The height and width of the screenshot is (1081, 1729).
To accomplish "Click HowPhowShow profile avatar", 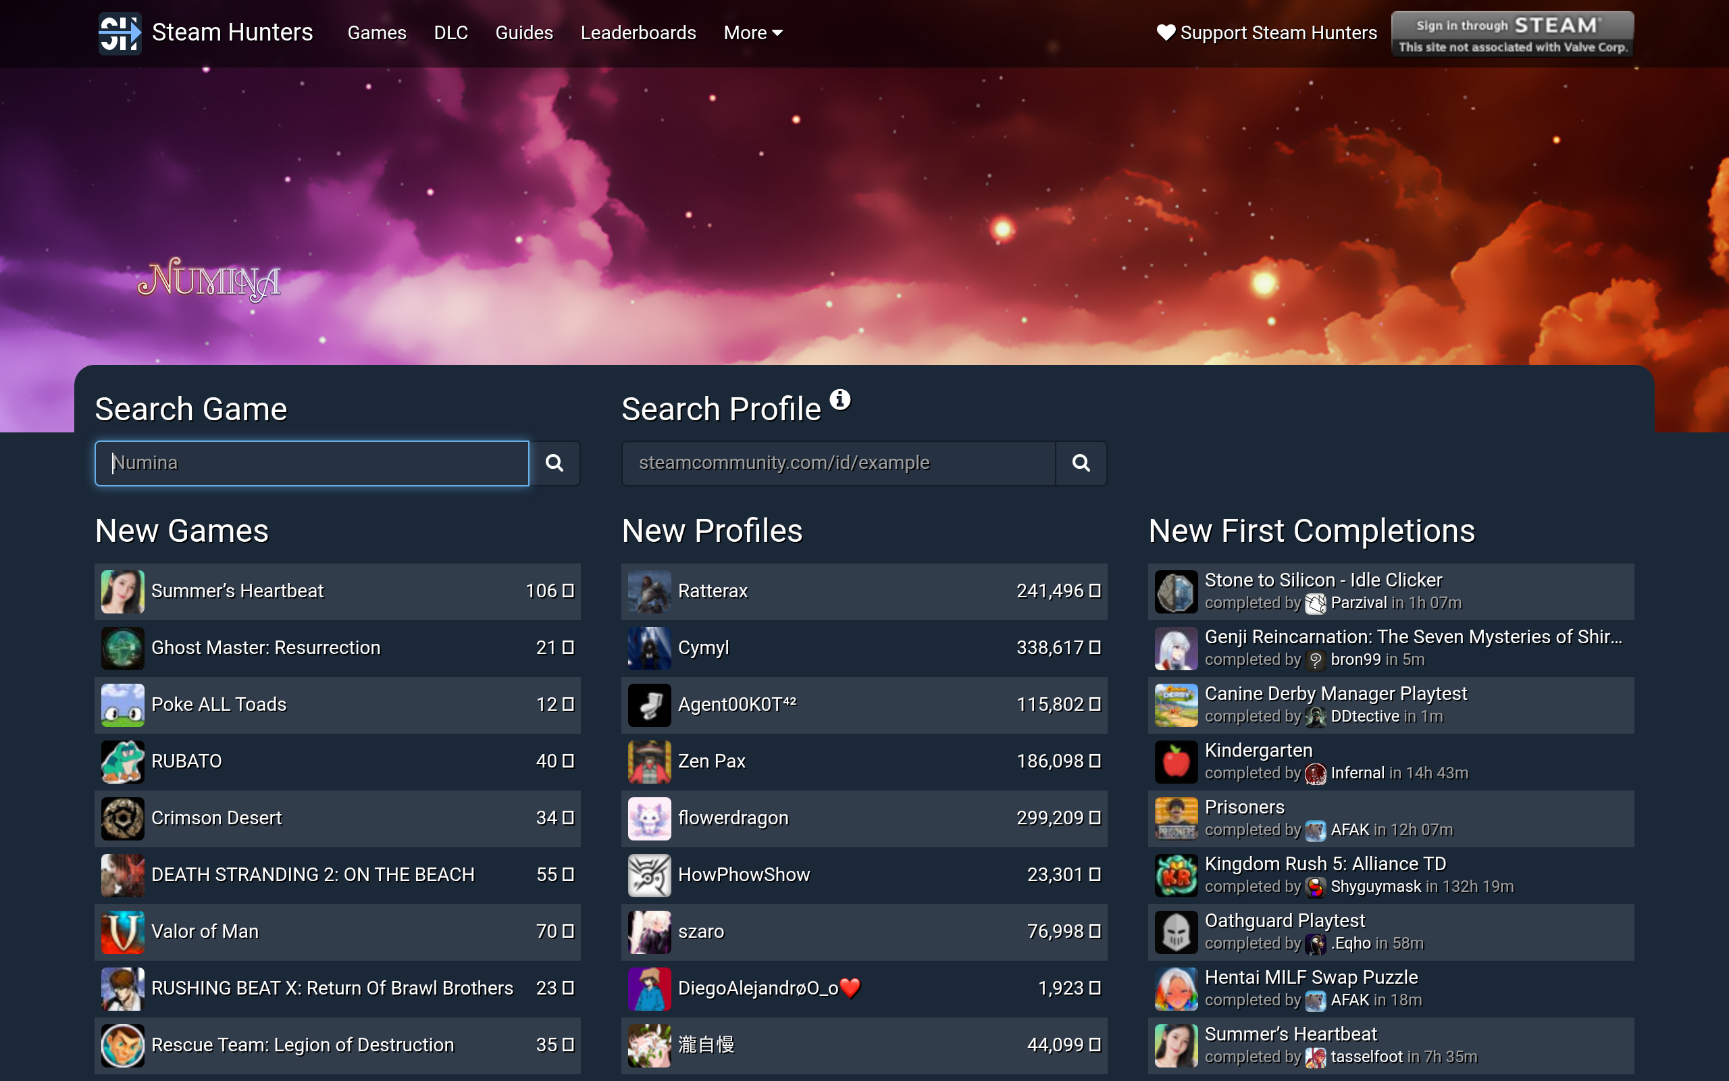I will tap(650, 875).
